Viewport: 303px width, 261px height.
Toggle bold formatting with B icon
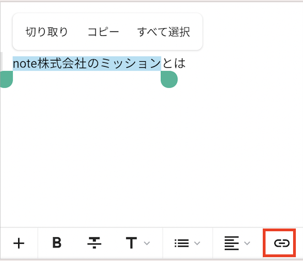pyautogui.click(x=57, y=243)
